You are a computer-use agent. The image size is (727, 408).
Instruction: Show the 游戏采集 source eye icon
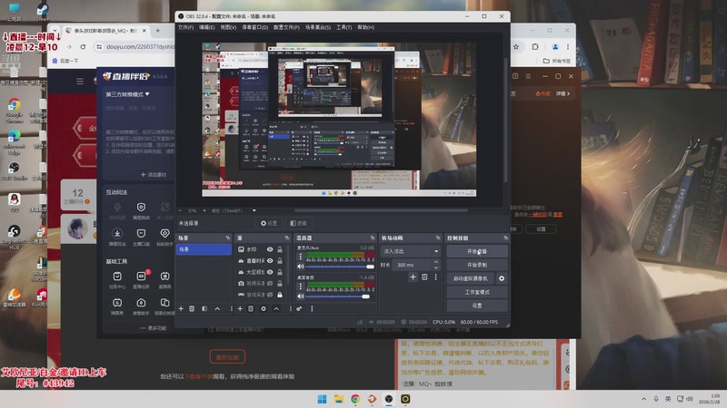tap(270, 295)
